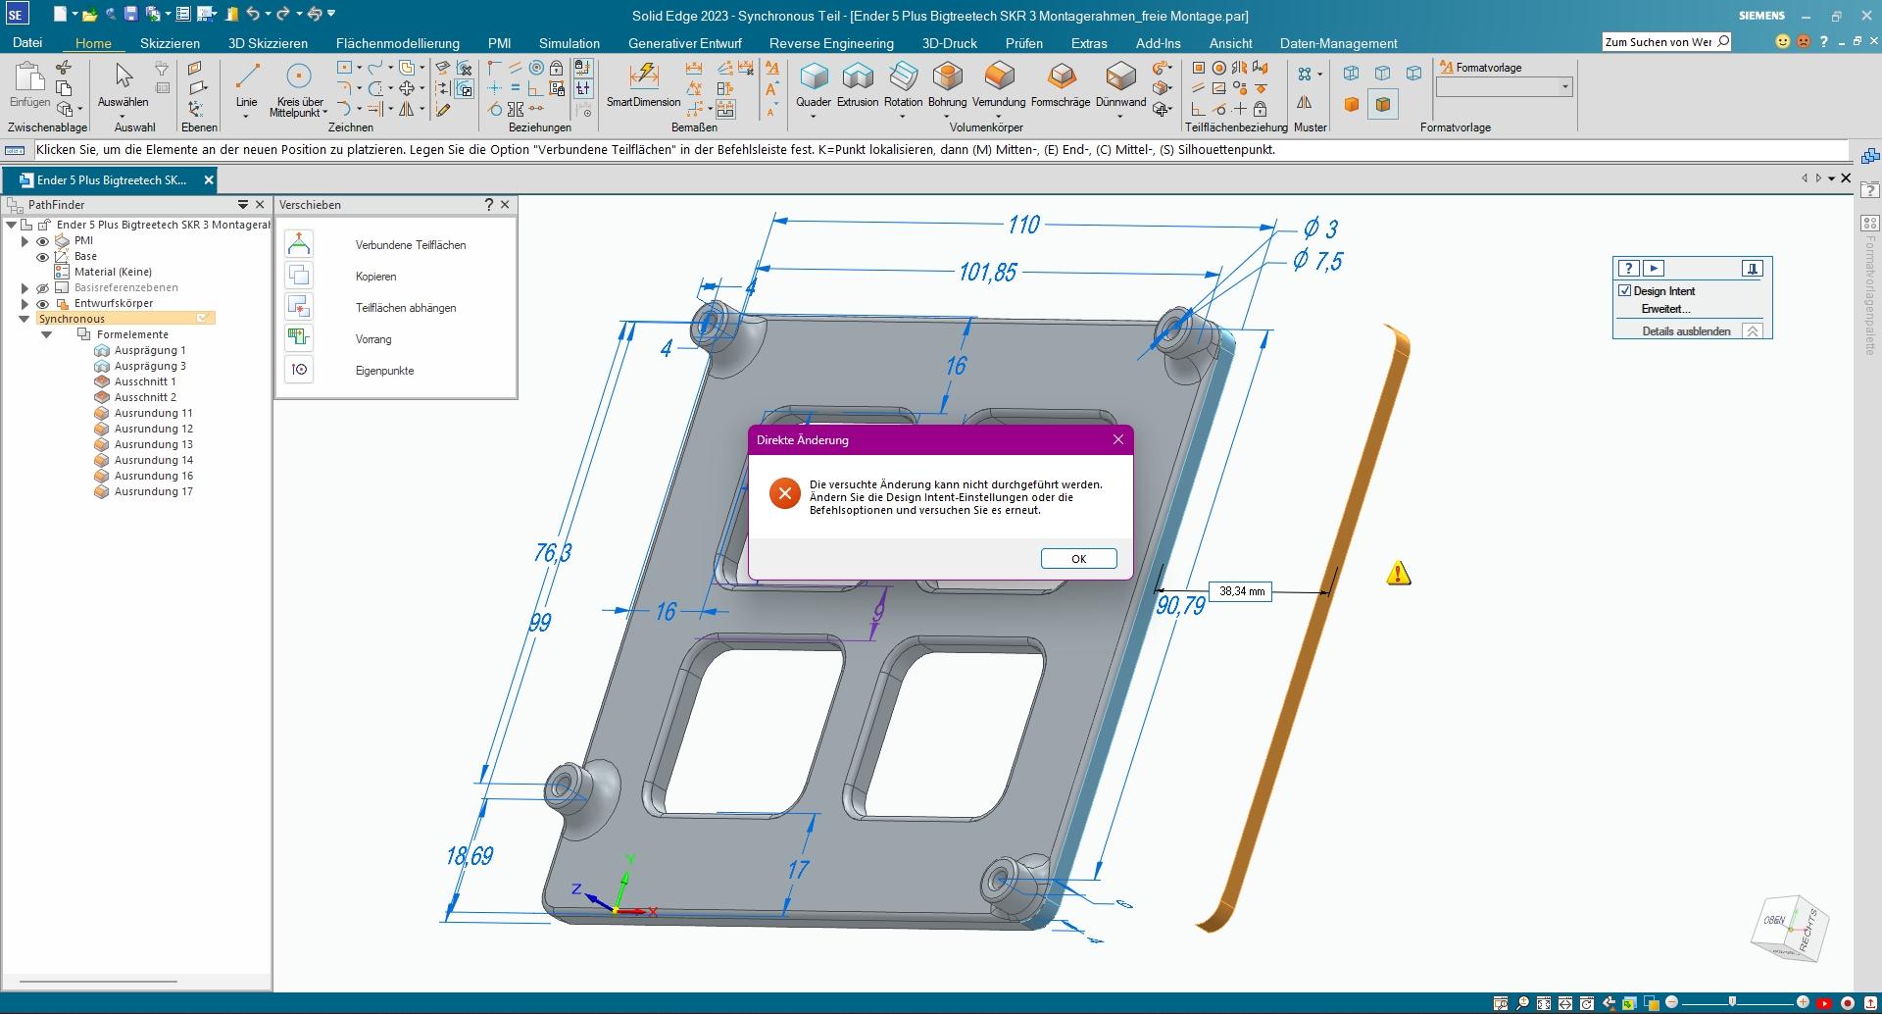Toggle visibility eye for PMI
1882x1014 pixels.
pyautogui.click(x=42, y=241)
